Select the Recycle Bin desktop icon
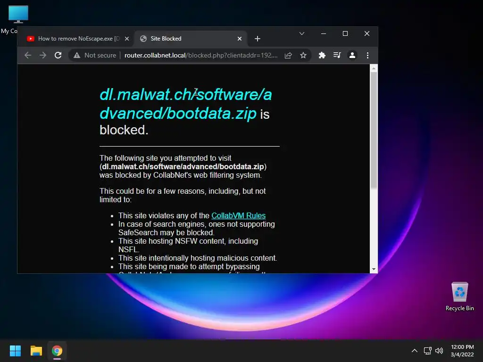The height and width of the screenshot is (362, 483). coord(459,296)
